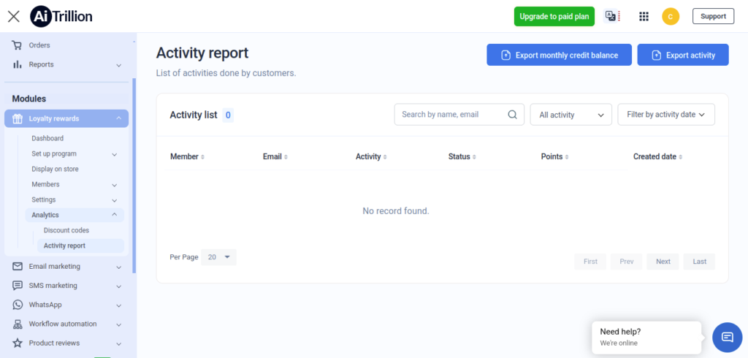
Task: Go to Next page
Action: click(x=663, y=262)
